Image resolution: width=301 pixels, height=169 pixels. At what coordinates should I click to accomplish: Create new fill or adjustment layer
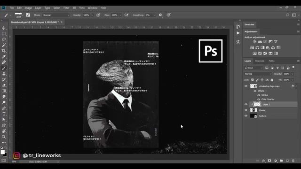276,161
